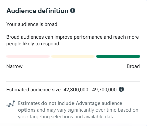Screen dimensions: 147x126
Task: Click the Broad label under the meter
Action: point(133,66)
